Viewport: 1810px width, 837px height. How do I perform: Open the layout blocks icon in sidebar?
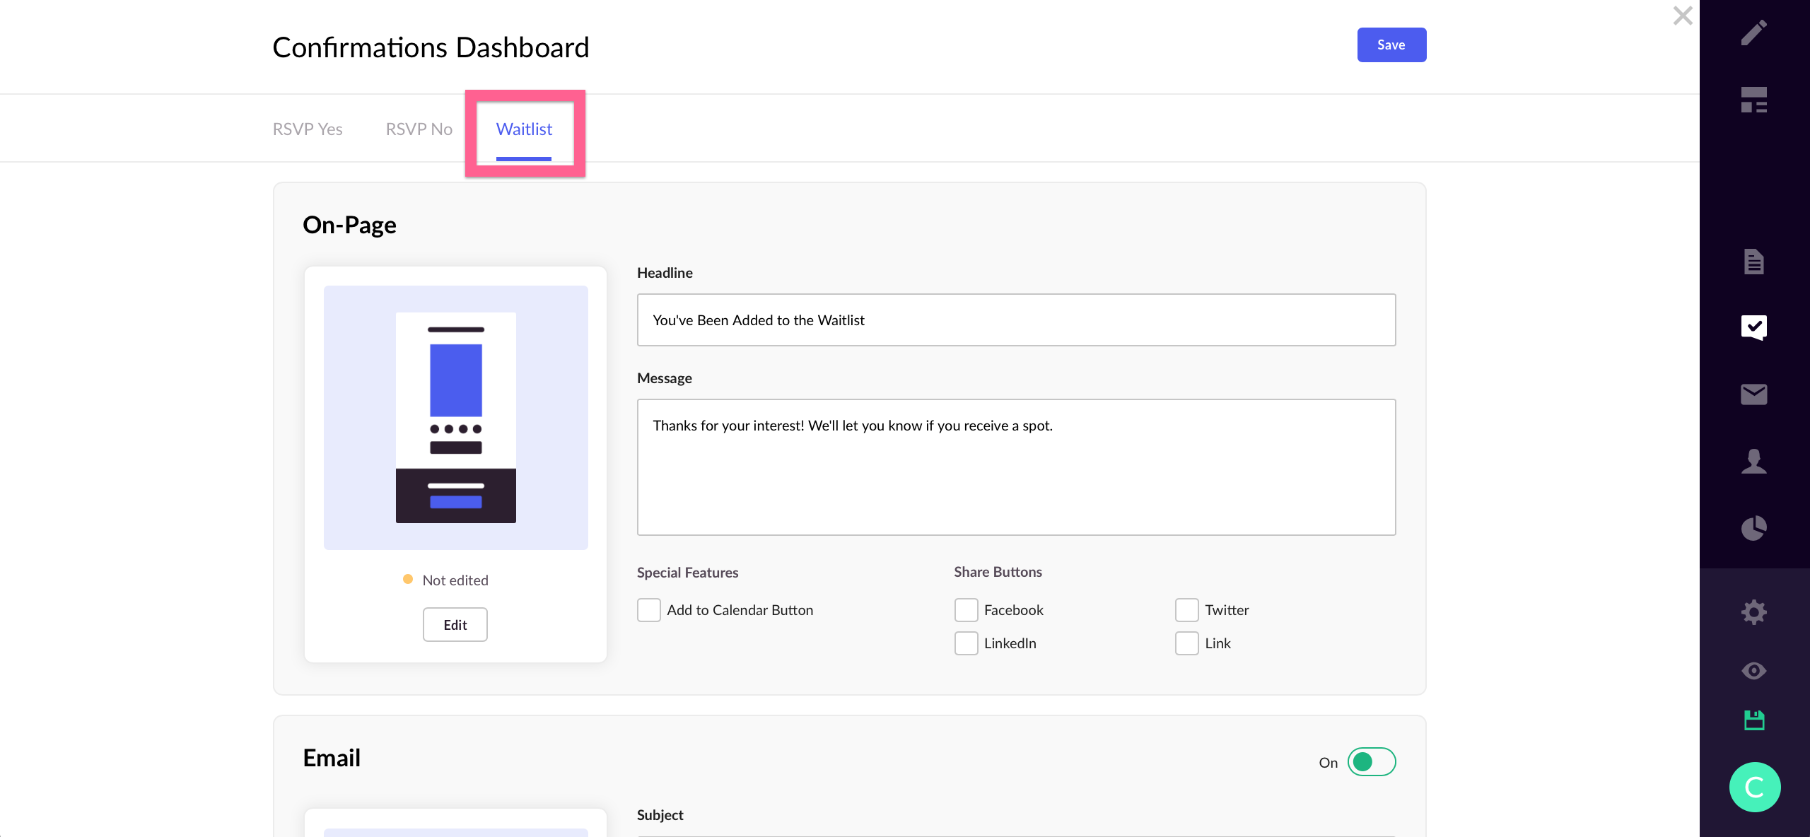point(1753,100)
